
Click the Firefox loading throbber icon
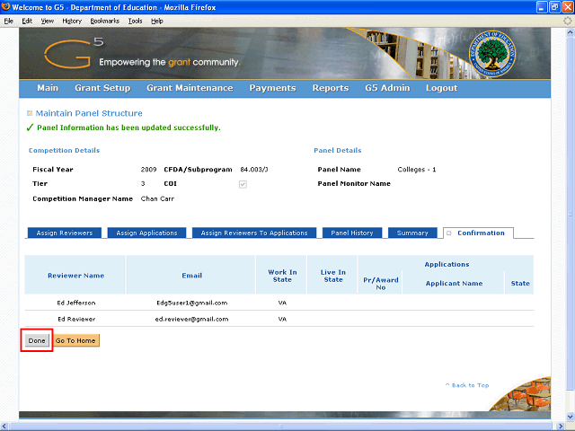click(x=567, y=21)
